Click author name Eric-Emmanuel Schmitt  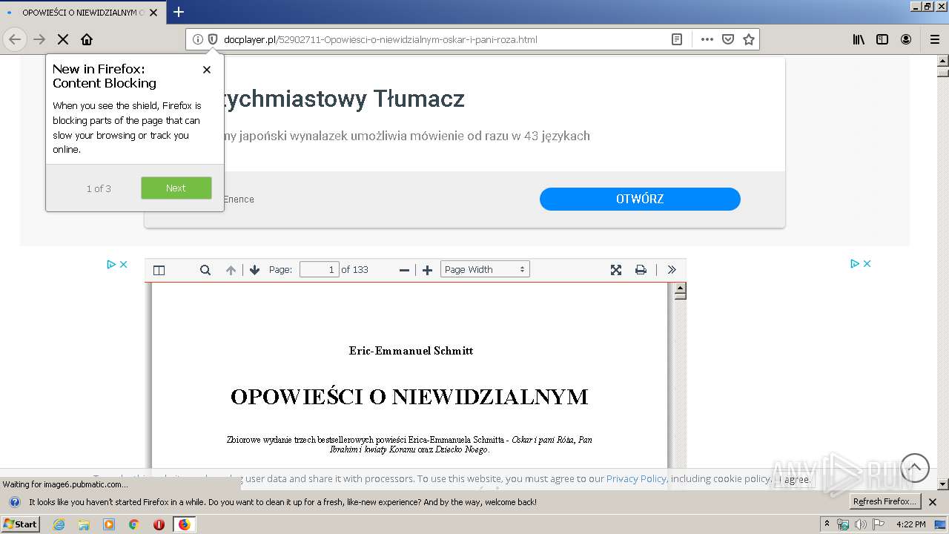[x=411, y=351]
